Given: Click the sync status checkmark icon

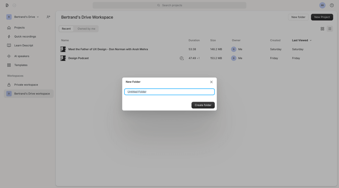Looking at the screenshot, I should pyautogui.click(x=14, y=5).
